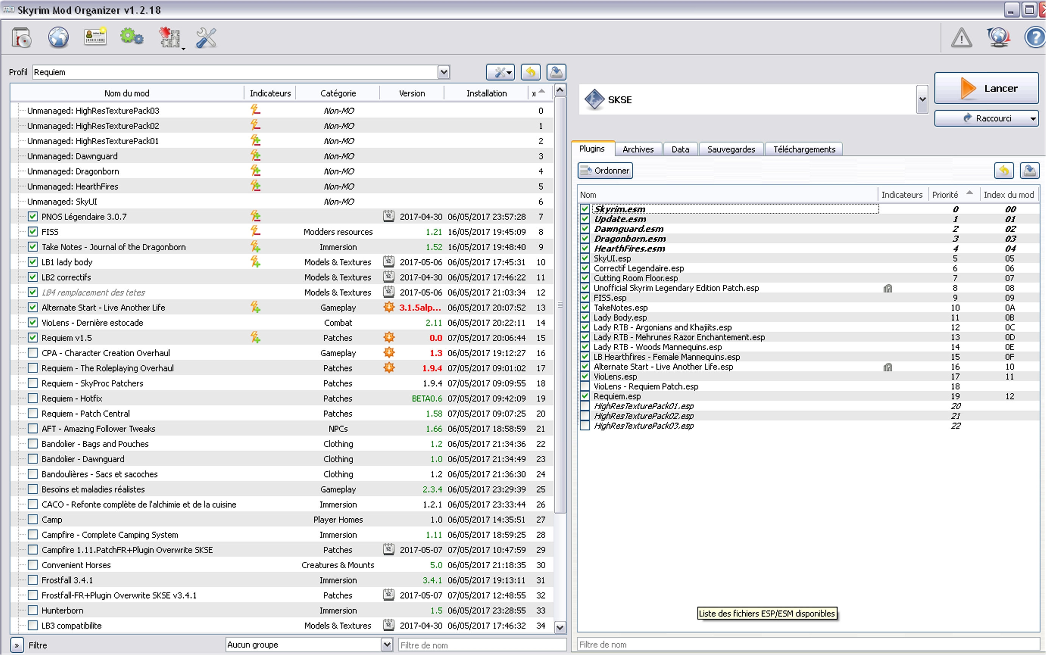Enable the CPA - Character Creation Overhaul mod
The image size is (1046, 655).
(x=33, y=353)
